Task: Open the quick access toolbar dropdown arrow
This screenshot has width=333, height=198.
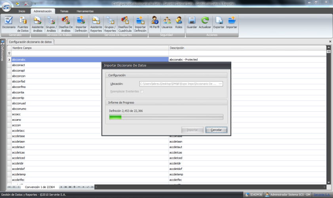Action: coord(35,4)
